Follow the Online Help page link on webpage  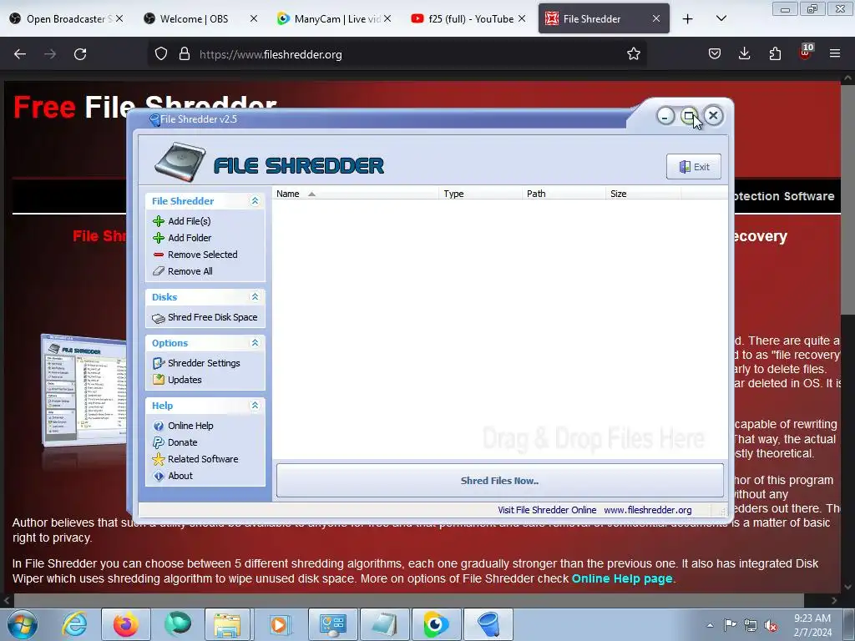(621, 579)
